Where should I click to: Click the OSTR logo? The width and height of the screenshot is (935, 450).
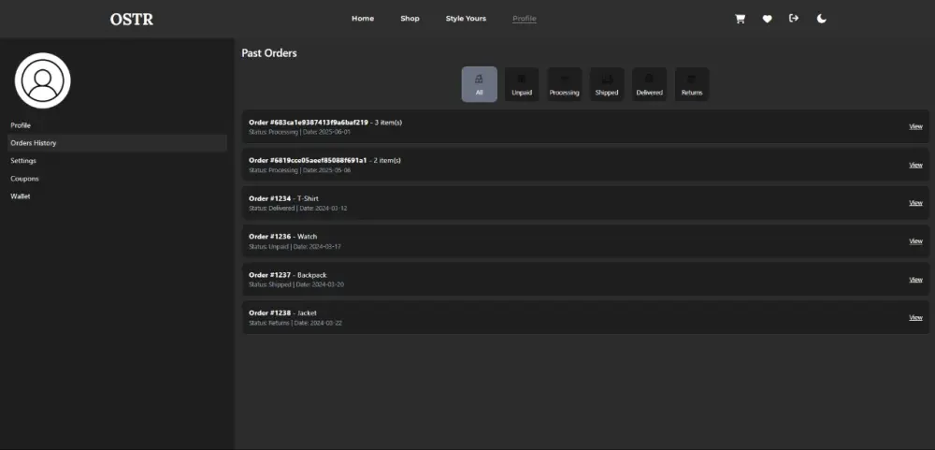(x=132, y=19)
